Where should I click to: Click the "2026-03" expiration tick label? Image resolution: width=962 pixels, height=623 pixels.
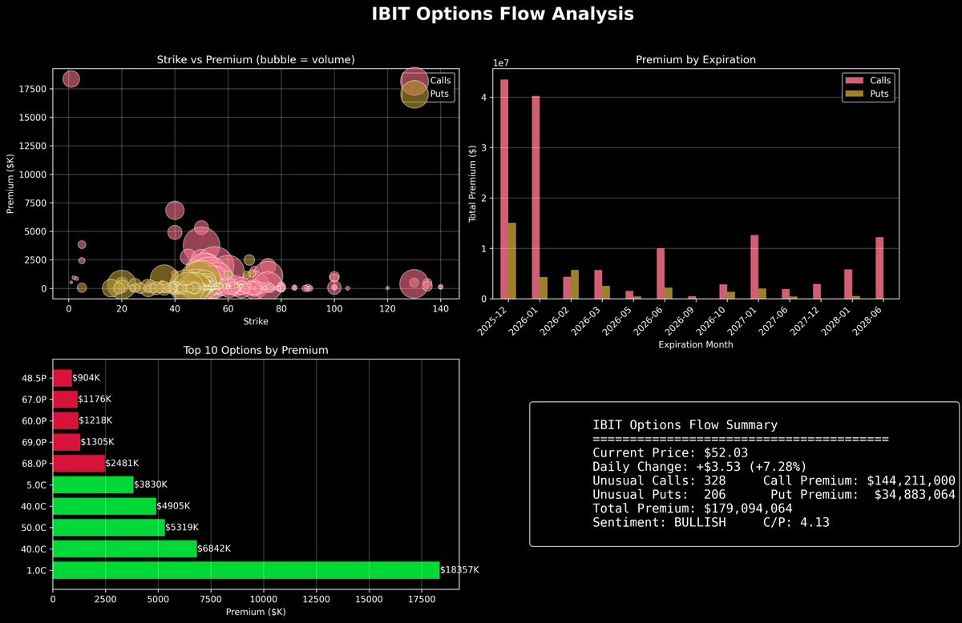point(588,320)
